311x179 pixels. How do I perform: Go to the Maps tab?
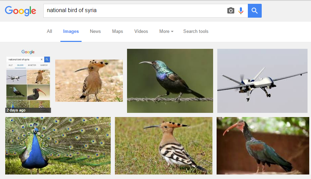point(117,32)
